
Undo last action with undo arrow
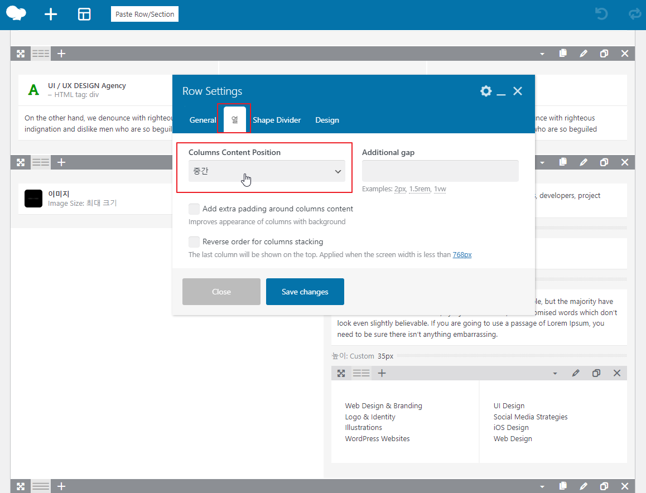tap(601, 13)
